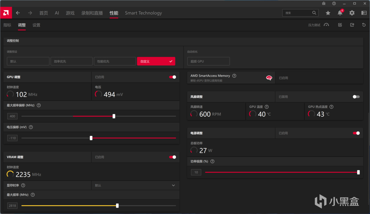Open the 首页 tab

pos(44,13)
